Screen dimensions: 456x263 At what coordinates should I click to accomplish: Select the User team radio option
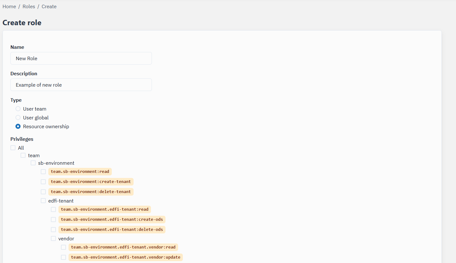18,109
